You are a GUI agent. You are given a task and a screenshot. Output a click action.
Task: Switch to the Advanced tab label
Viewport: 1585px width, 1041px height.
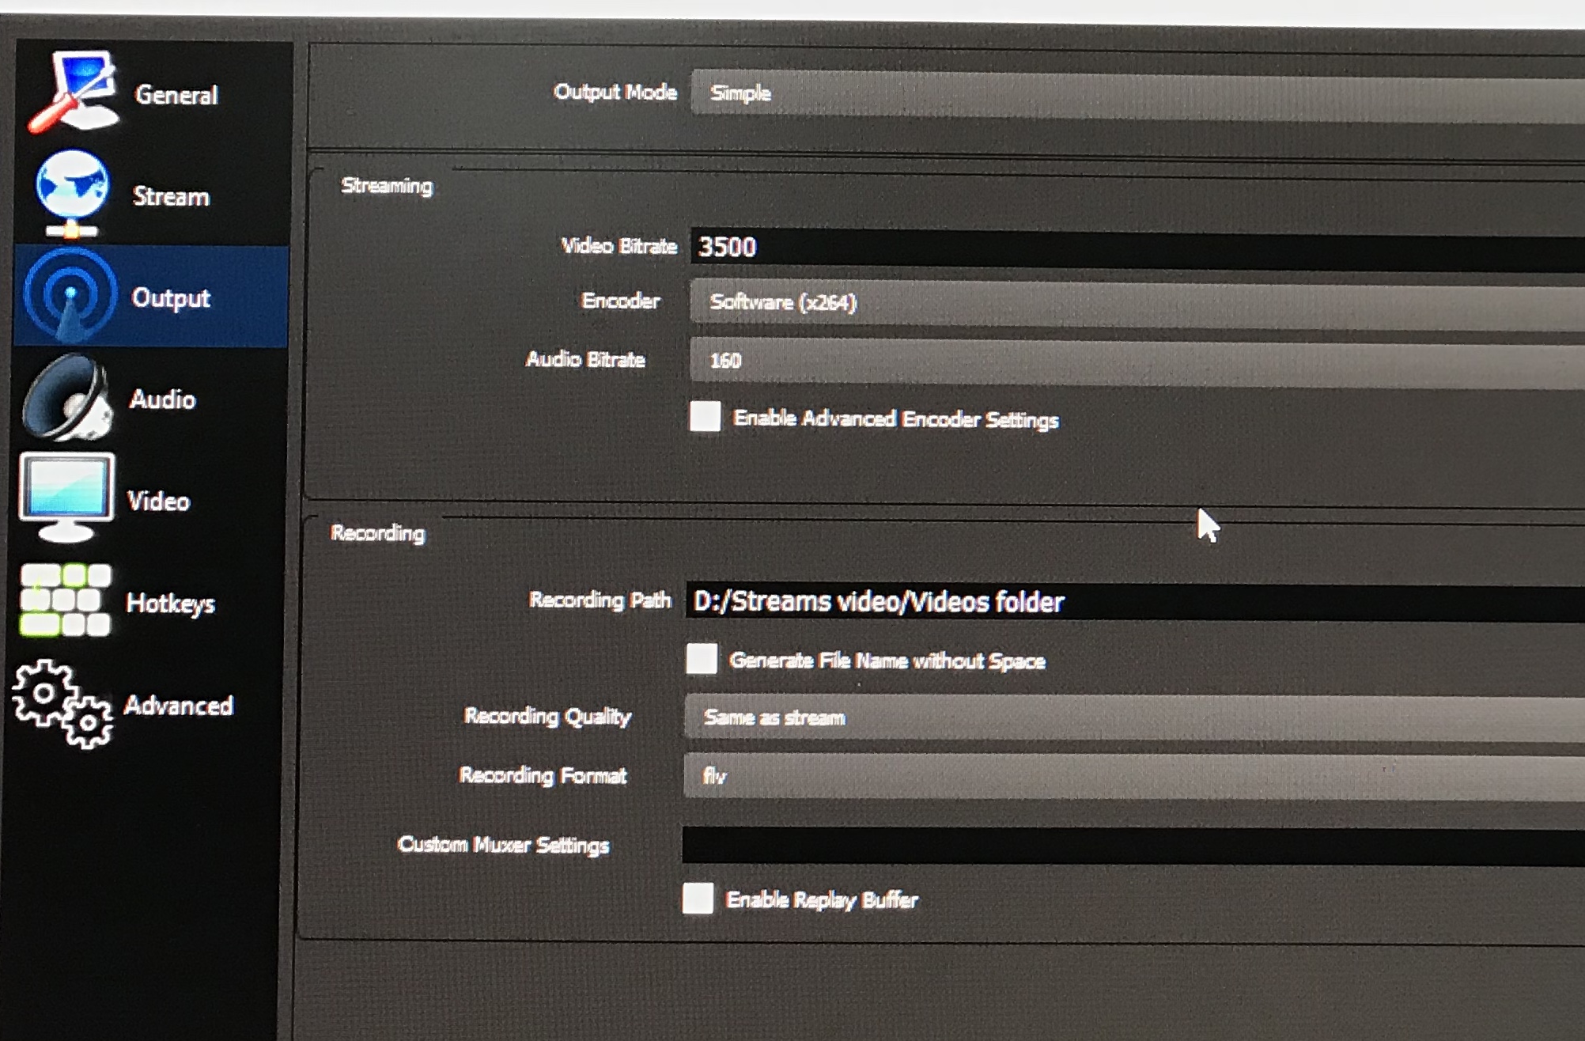click(179, 705)
